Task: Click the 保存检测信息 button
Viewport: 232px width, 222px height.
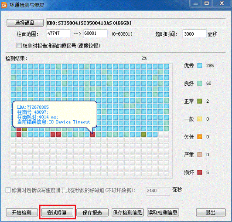Action: (128, 212)
